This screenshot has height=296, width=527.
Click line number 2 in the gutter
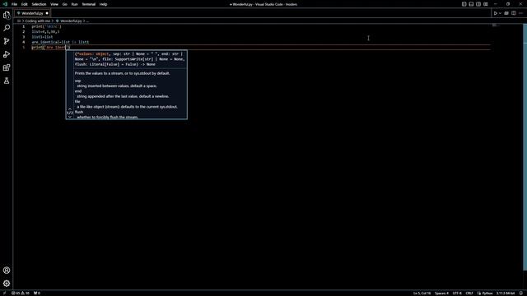[x=24, y=31]
